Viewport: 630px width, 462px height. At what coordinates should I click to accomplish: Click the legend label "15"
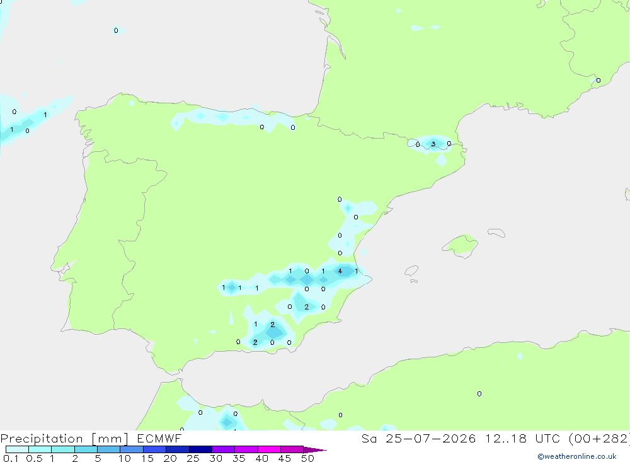tap(147, 458)
